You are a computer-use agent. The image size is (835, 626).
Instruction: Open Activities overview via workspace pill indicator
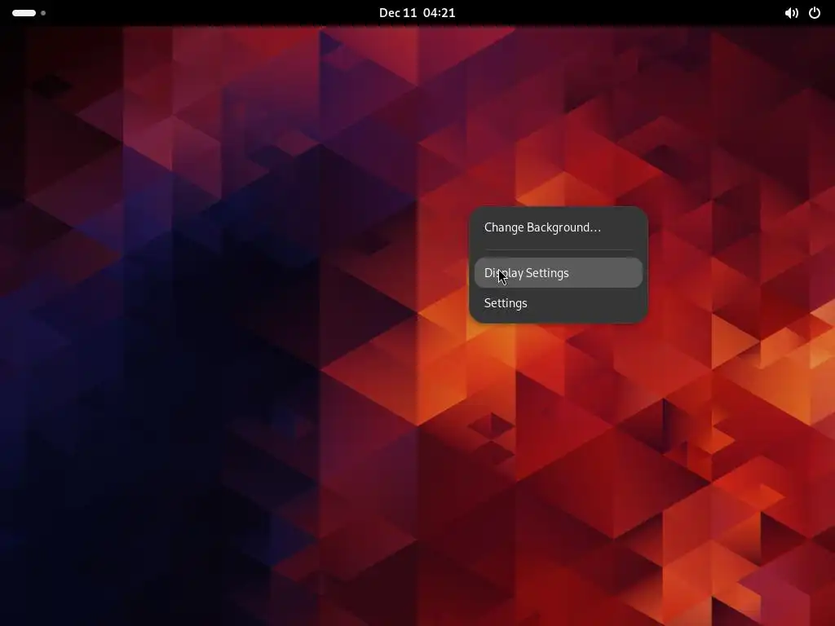[x=29, y=13]
